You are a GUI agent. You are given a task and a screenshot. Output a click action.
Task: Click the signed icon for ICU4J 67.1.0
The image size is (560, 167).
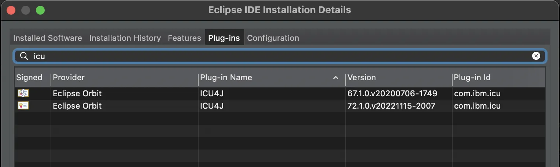coord(23,93)
